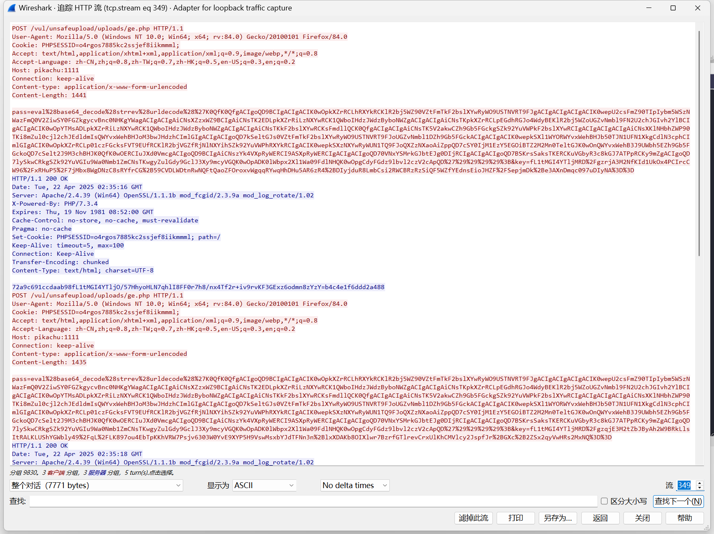
Task: Click the 查找 search text field
Action: (x=313, y=501)
